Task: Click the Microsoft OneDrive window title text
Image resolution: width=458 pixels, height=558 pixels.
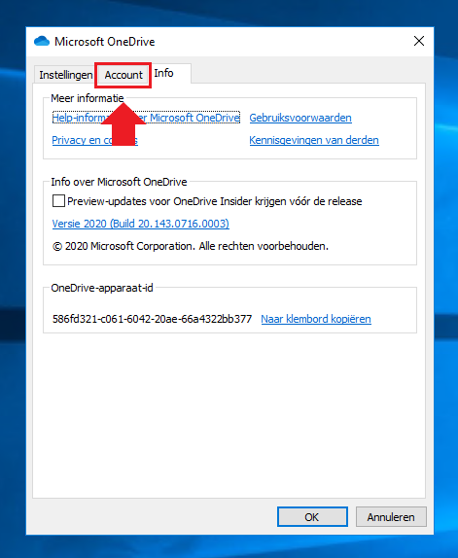Action: [105, 42]
